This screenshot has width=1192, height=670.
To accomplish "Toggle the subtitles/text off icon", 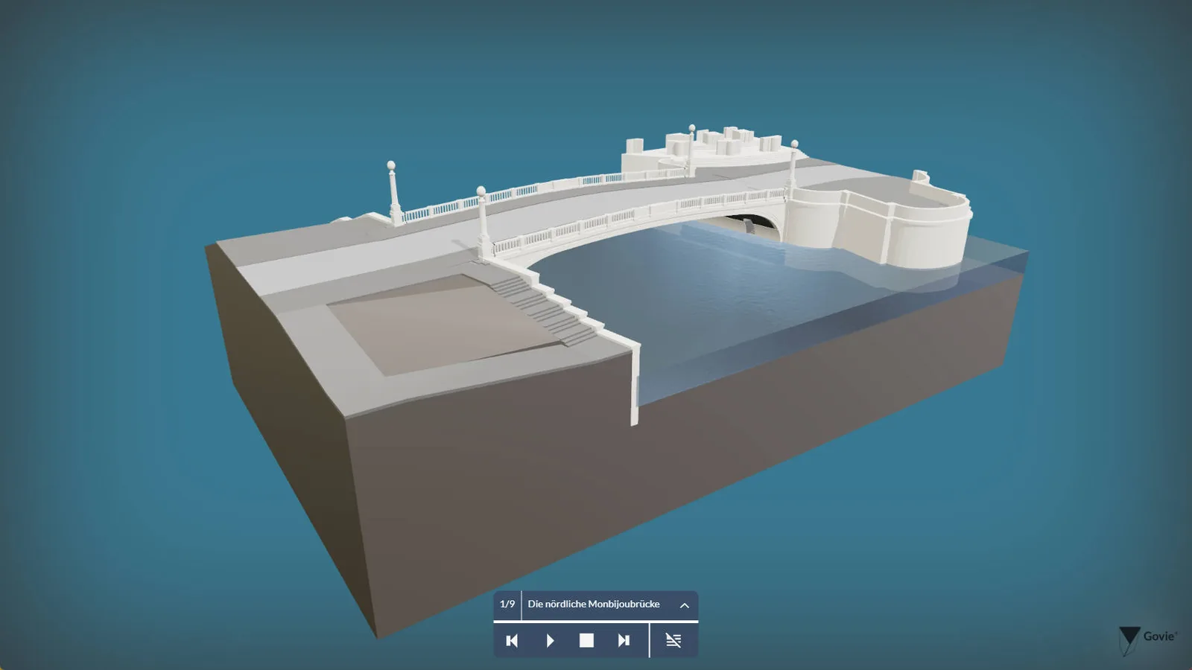I will (x=673, y=640).
